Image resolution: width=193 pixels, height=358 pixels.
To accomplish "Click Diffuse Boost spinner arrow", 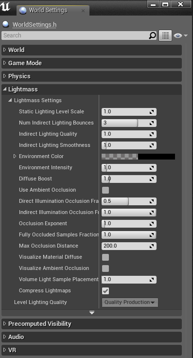I will click(x=152, y=179).
